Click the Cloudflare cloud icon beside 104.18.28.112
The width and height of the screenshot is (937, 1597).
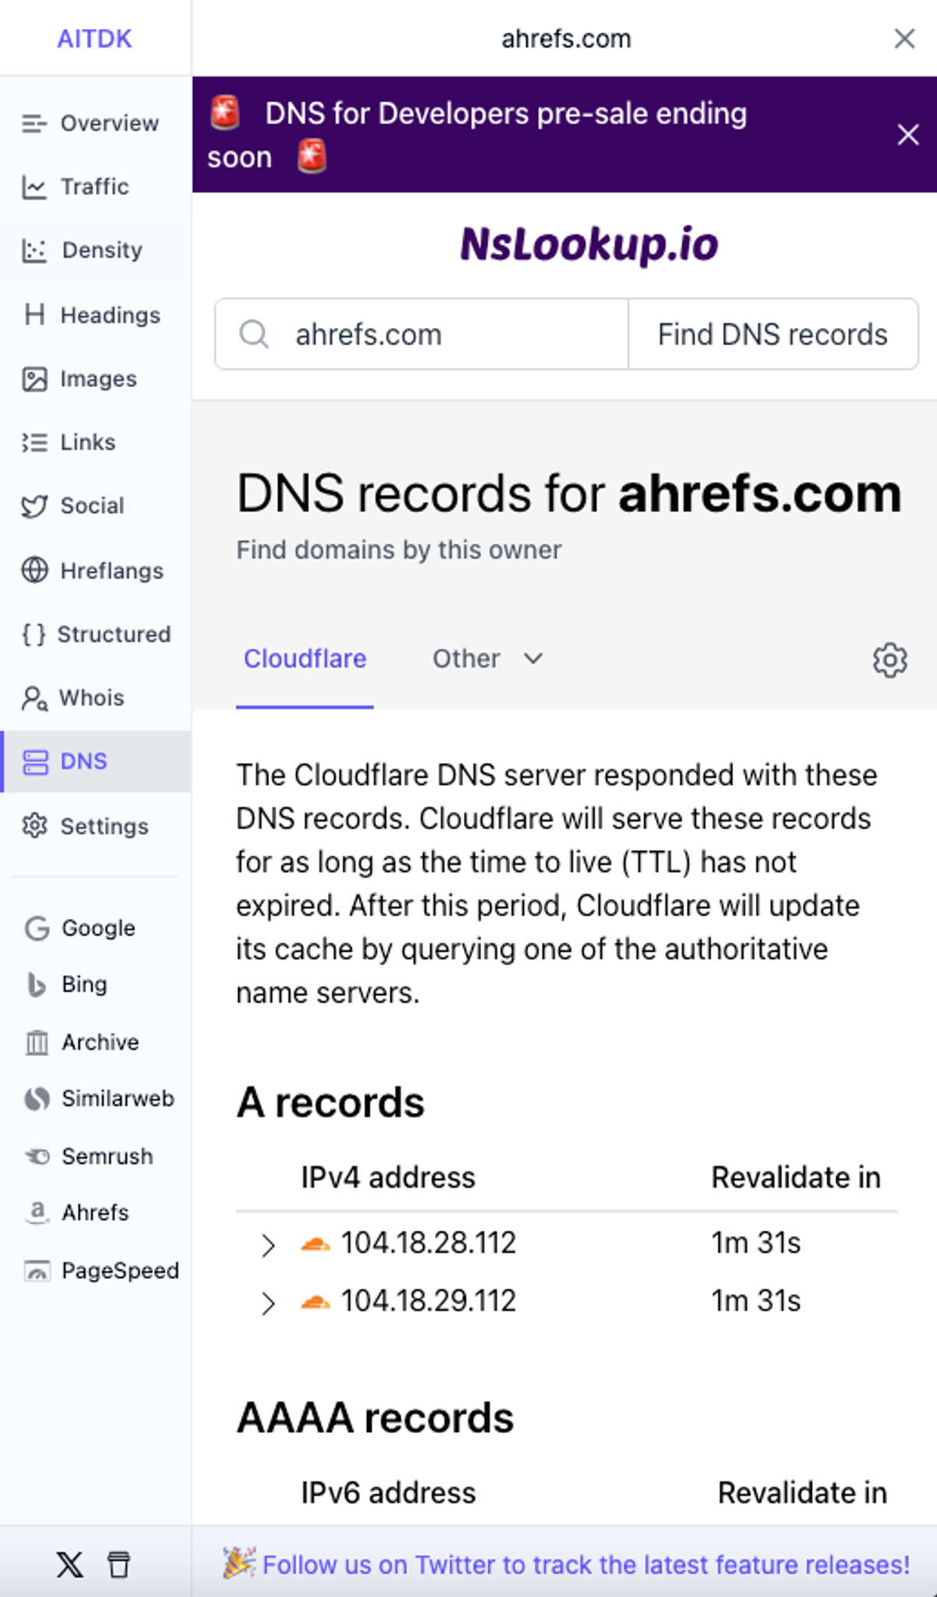[315, 1243]
